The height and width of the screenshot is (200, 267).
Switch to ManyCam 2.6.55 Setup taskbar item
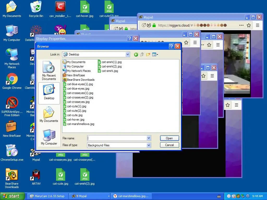pyautogui.click(x=47, y=196)
